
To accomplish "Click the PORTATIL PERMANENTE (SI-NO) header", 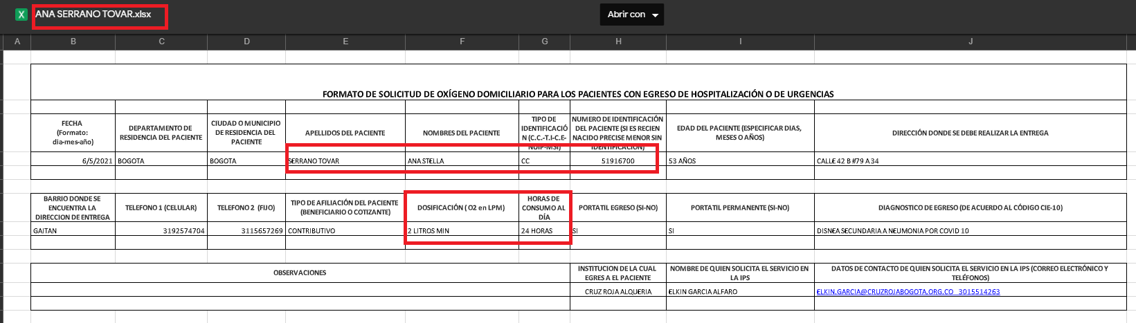I will click(740, 207).
